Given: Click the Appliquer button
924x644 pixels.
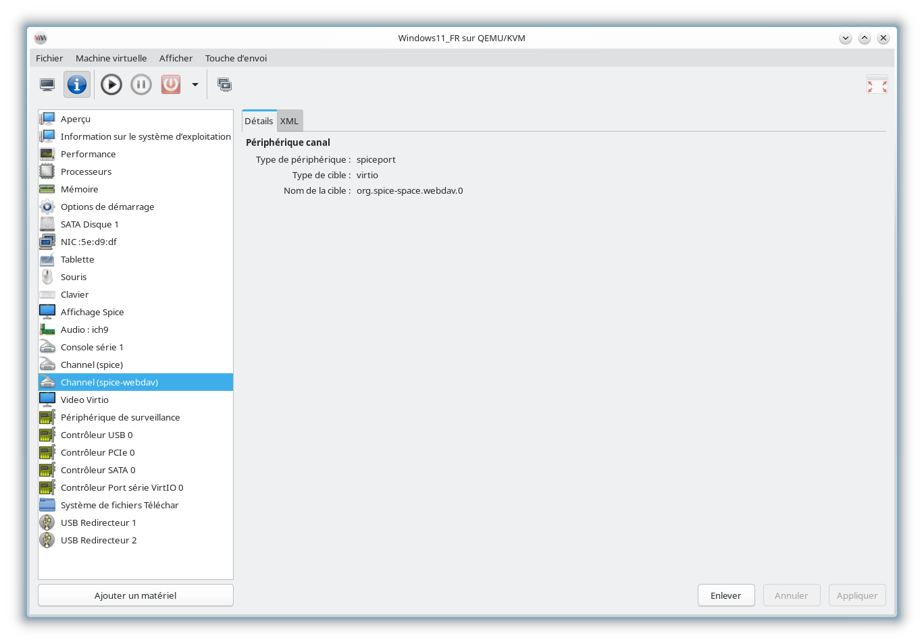Looking at the screenshot, I should point(857,595).
